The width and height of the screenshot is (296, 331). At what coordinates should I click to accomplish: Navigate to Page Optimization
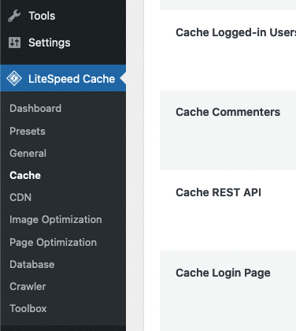[53, 242]
